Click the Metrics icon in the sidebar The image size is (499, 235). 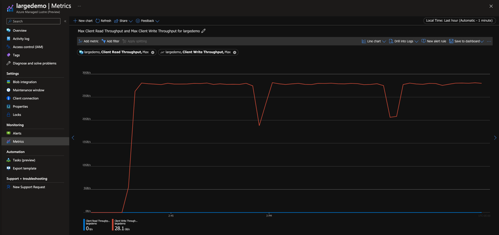click(x=9, y=142)
